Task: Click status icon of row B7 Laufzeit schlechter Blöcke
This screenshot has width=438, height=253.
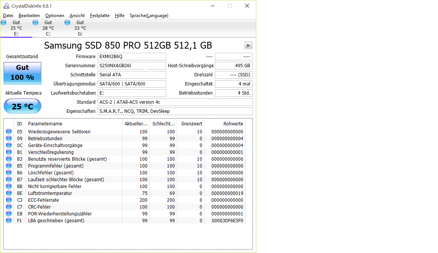Action: click(9, 179)
